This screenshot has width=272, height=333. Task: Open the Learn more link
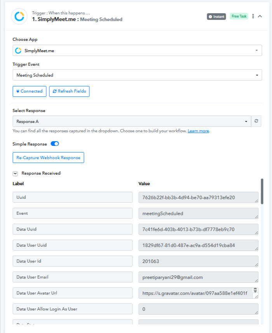pos(199,131)
